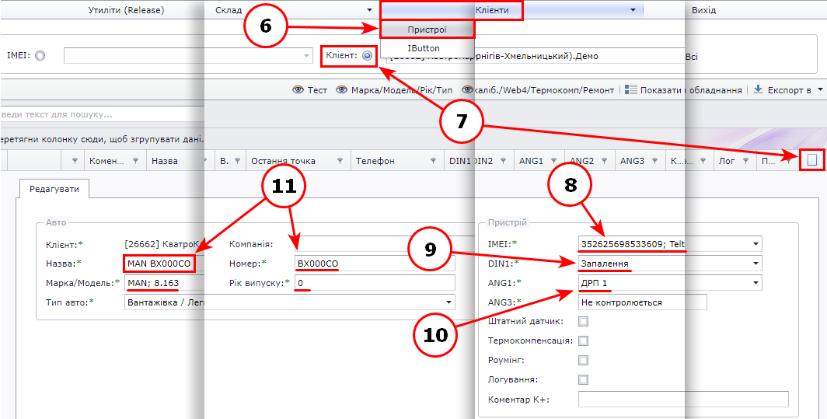Image resolution: width=827 pixels, height=419 pixels.
Task: Open the Склад menu
Action: click(x=229, y=11)
